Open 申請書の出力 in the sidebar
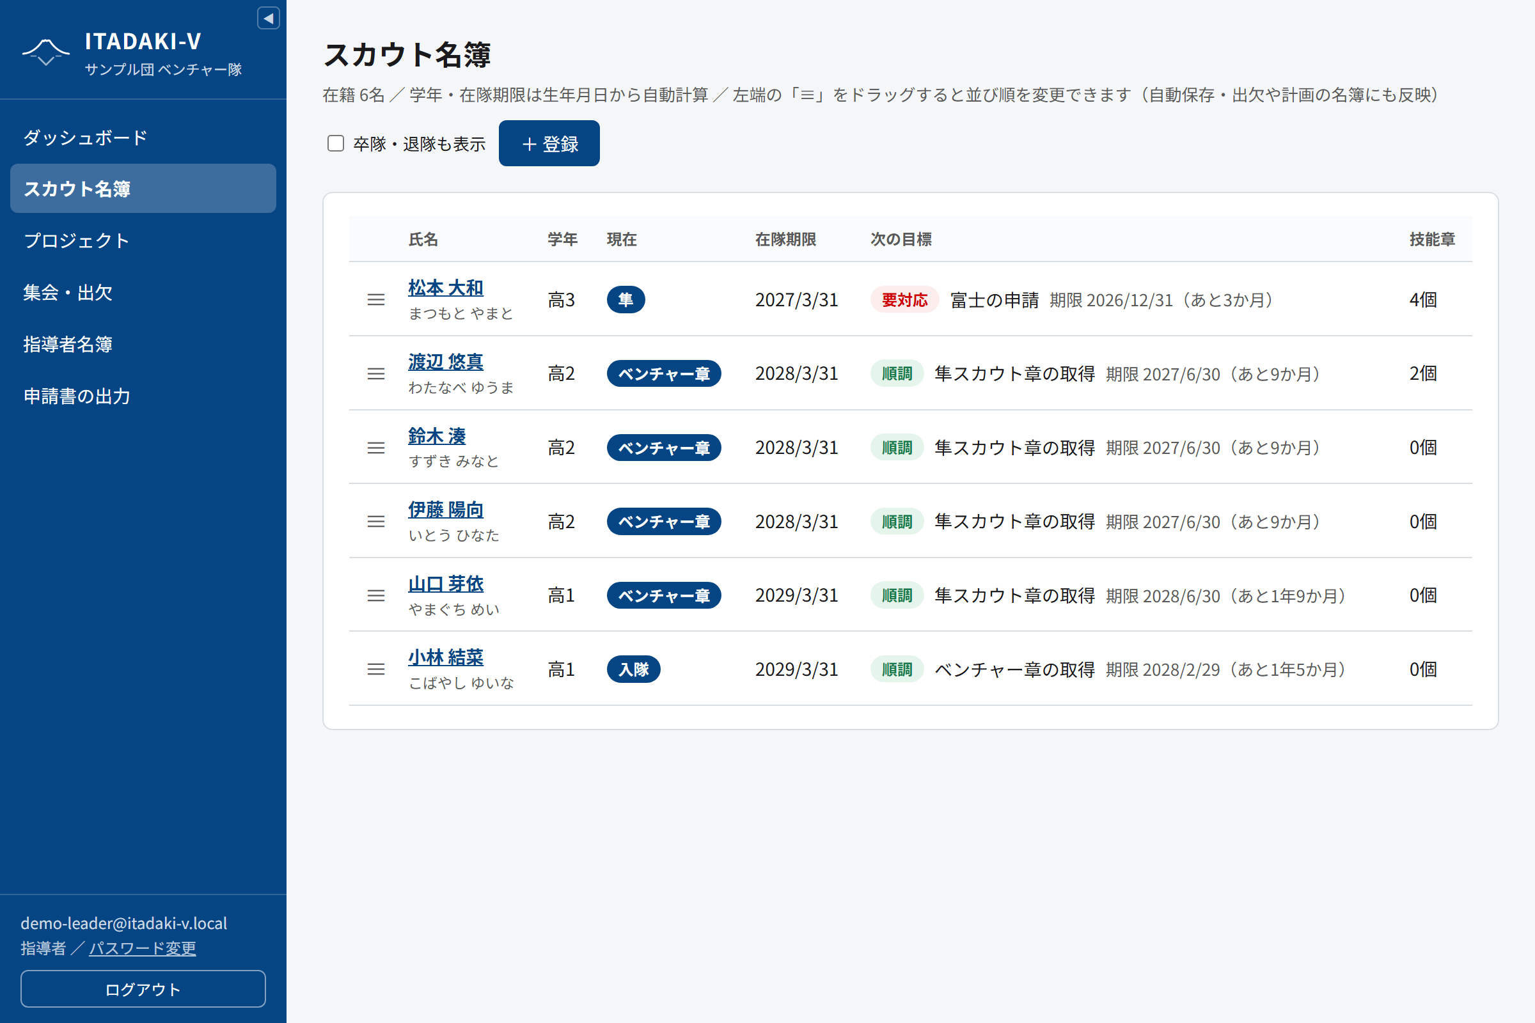Screen dimensions: 1535x1023 point(143,396)
